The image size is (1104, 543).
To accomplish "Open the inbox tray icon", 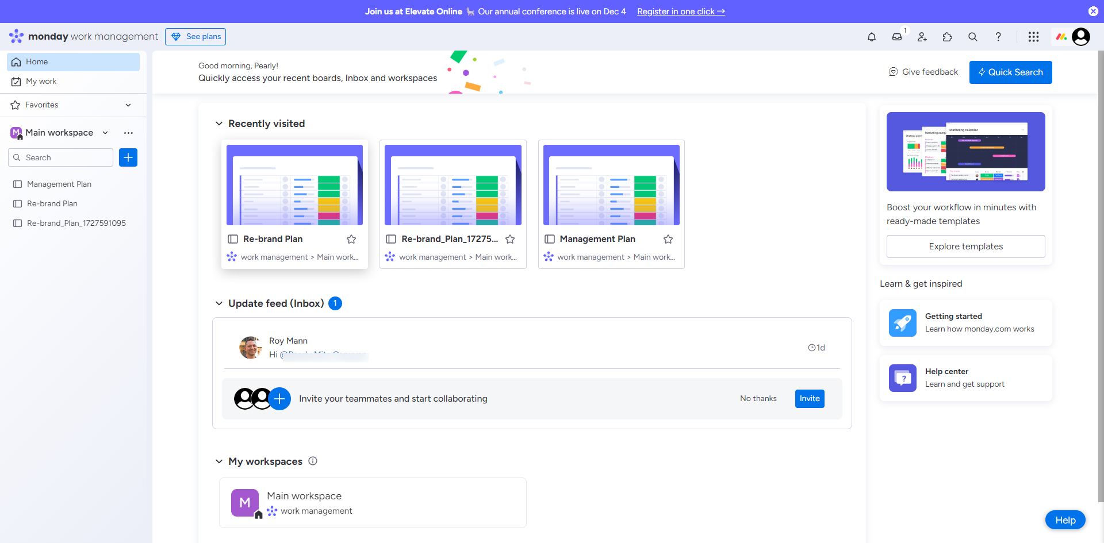I will click(x=897, y=37).
